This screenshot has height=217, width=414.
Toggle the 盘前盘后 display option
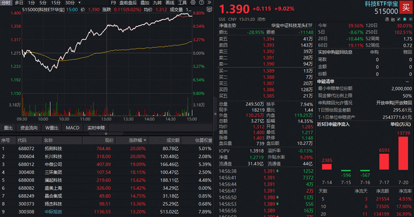128,2
